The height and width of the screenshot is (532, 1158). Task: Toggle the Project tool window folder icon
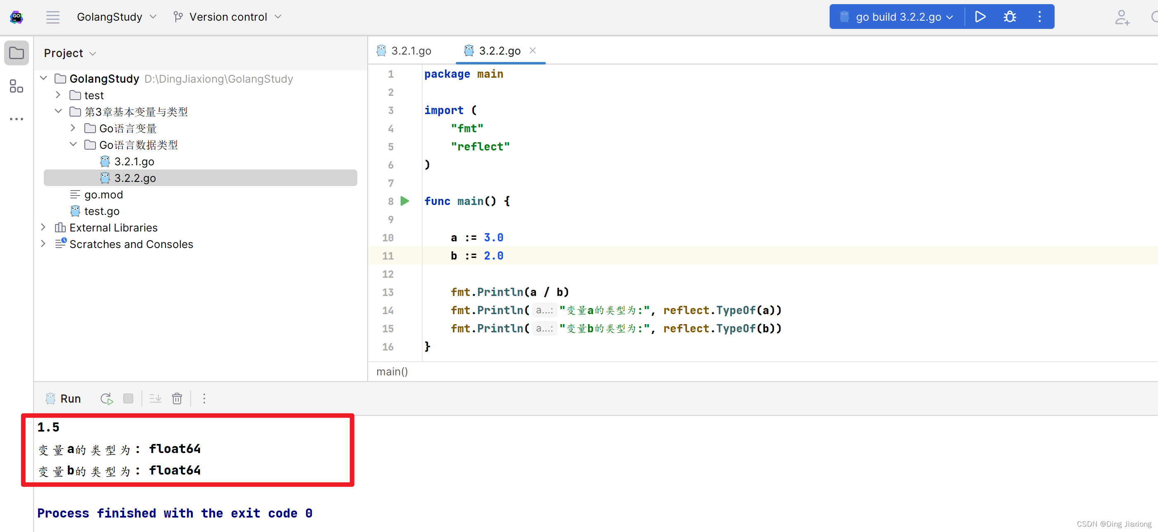point(16,53)
